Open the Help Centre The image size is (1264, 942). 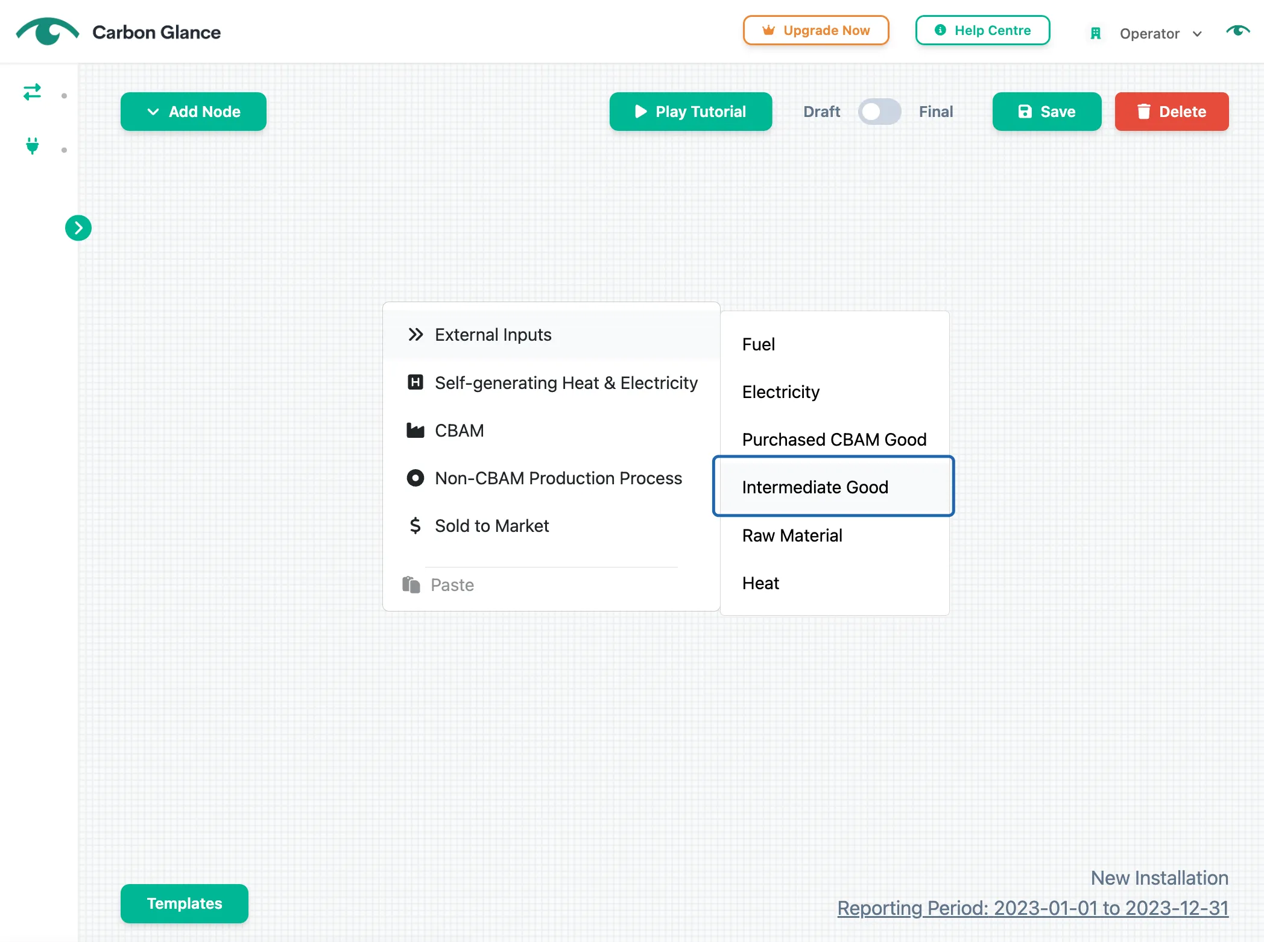pyautogui.click(x=982, y=30)
